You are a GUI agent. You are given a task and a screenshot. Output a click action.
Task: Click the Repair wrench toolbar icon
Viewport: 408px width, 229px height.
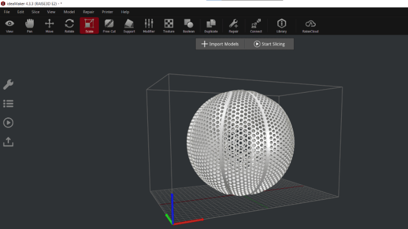pos(234,26)
